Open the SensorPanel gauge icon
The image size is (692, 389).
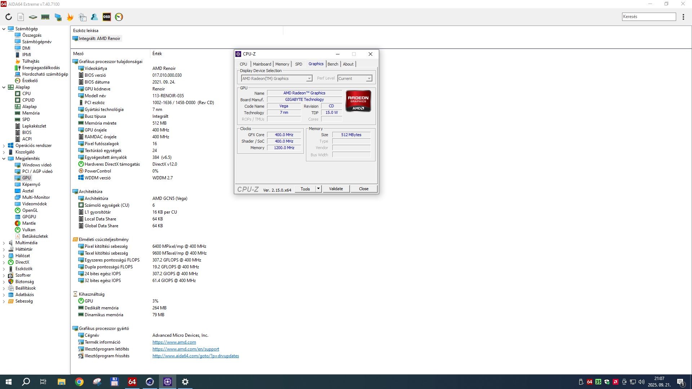point(119,17)
